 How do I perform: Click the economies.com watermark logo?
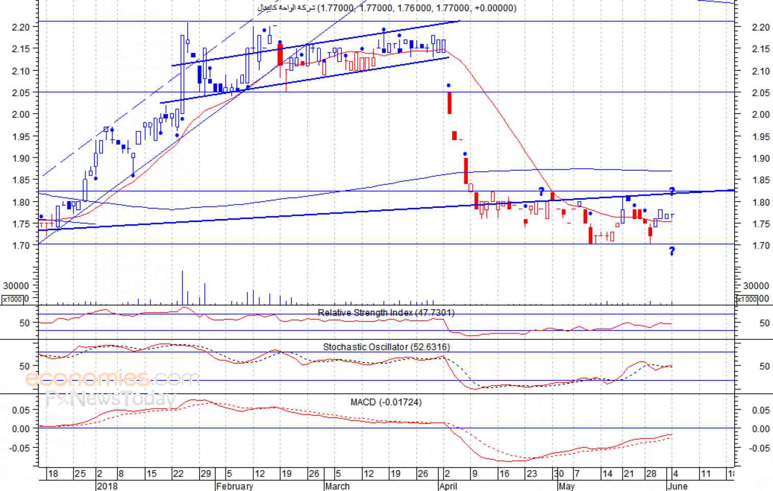tap(113, 378)
